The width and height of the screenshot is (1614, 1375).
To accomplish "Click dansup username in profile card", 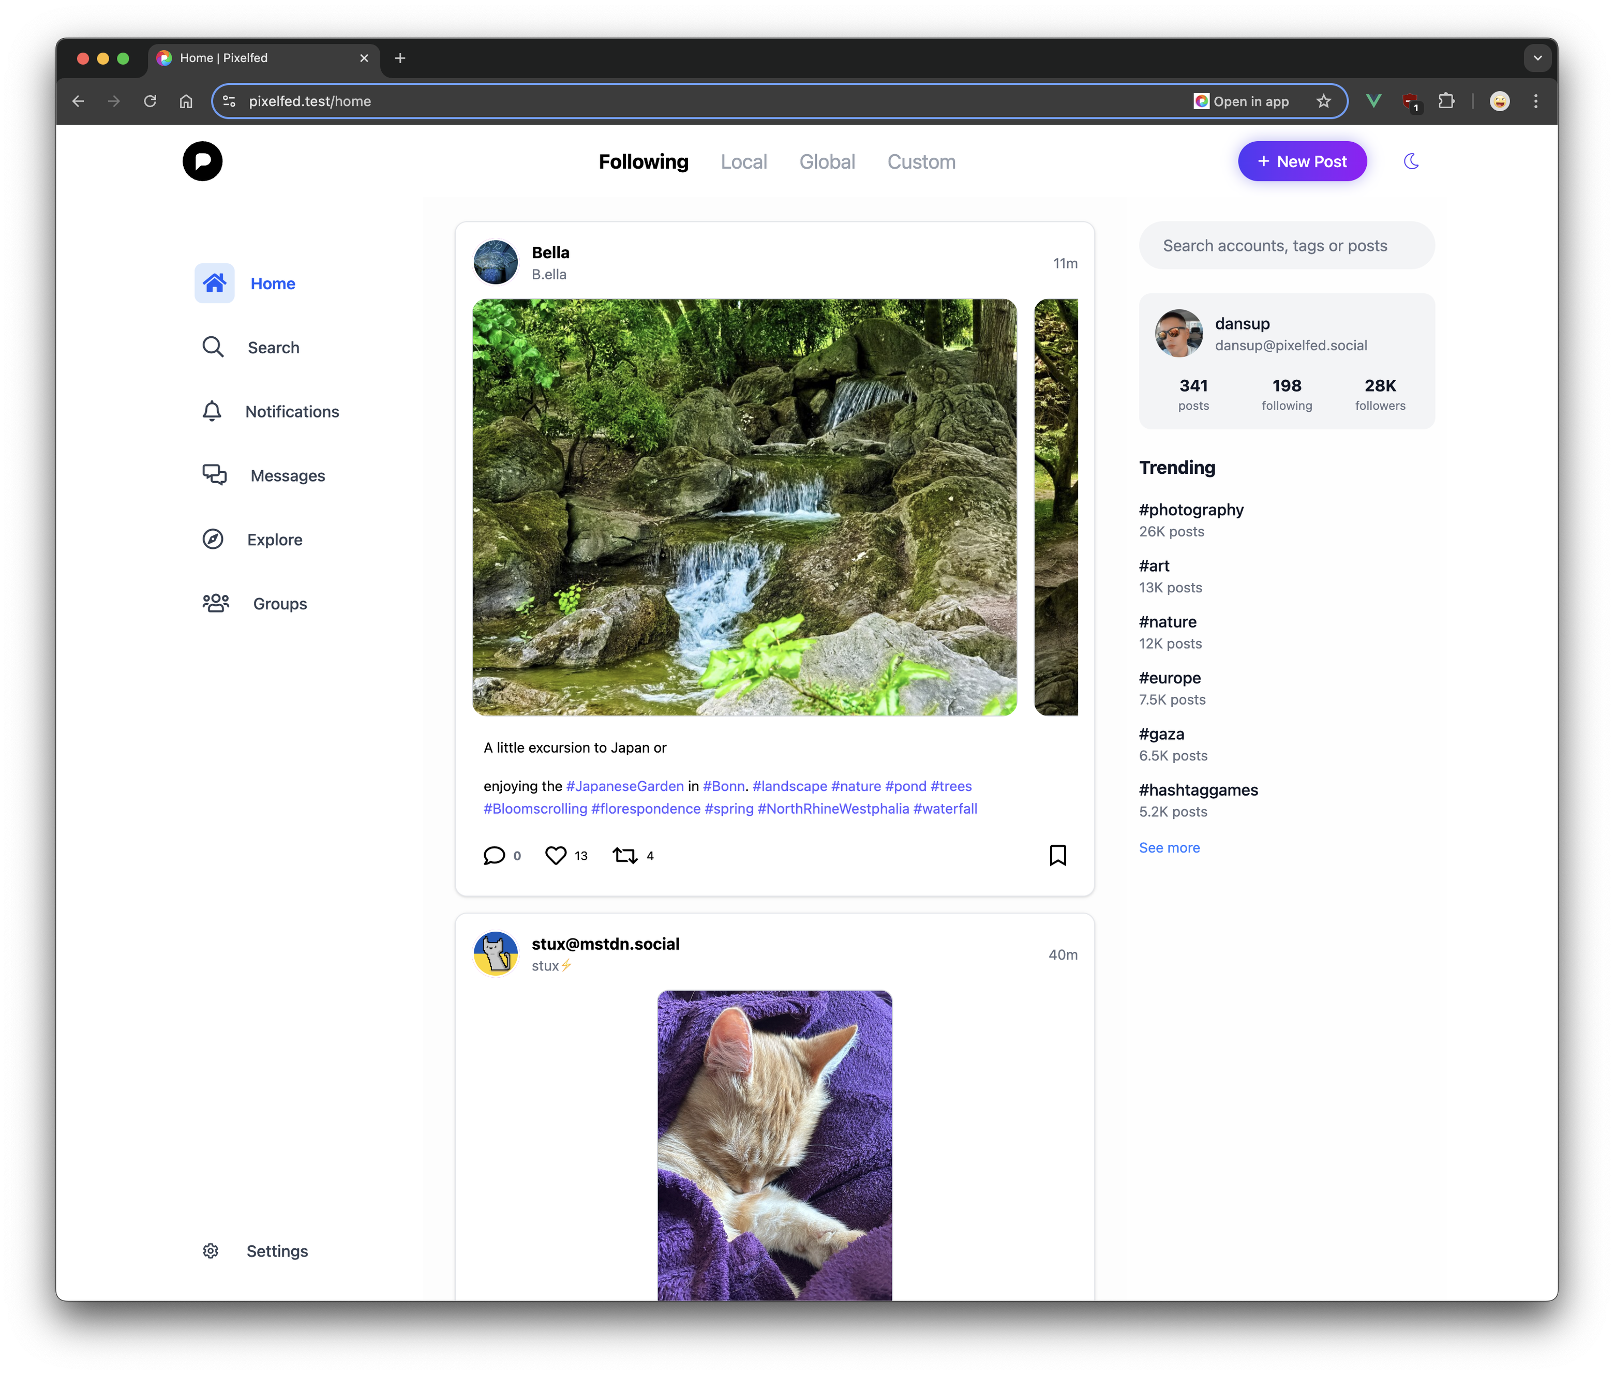I will (x=1243, y=323).
